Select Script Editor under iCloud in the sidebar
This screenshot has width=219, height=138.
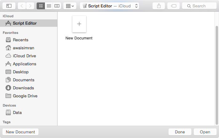tap(29, 23)
